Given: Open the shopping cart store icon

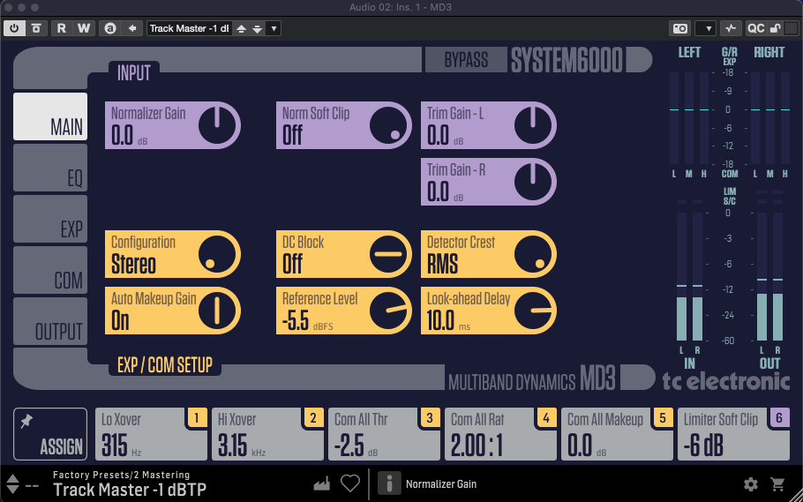Looking at the screenshot, I should pos(777,483).
